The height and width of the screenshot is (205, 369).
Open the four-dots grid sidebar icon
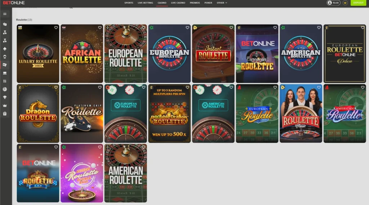(x=5, y=81)
